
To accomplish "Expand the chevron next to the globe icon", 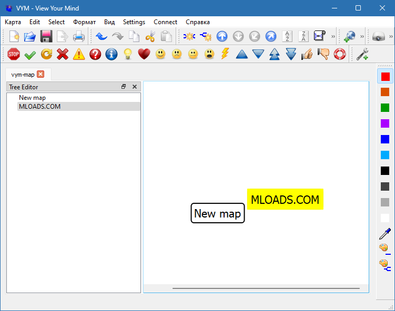I will click(x=362, y=36).
